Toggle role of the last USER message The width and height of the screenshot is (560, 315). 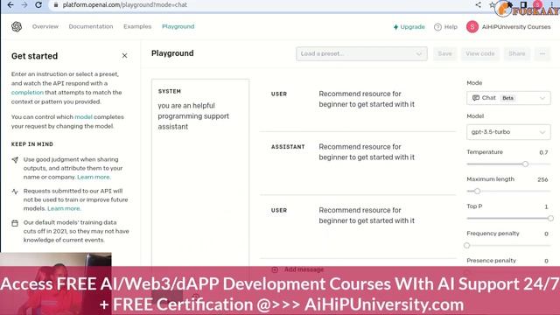pyautogui.click(x=279, y=211)
